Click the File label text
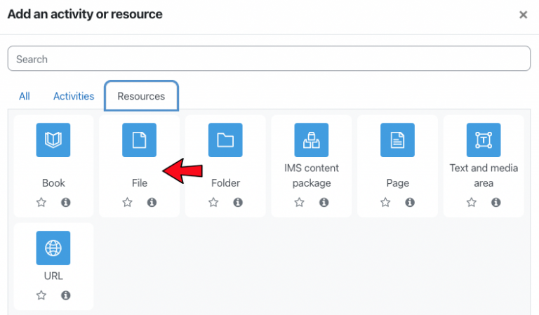This screenshot has width=539, height=315. 139,182
